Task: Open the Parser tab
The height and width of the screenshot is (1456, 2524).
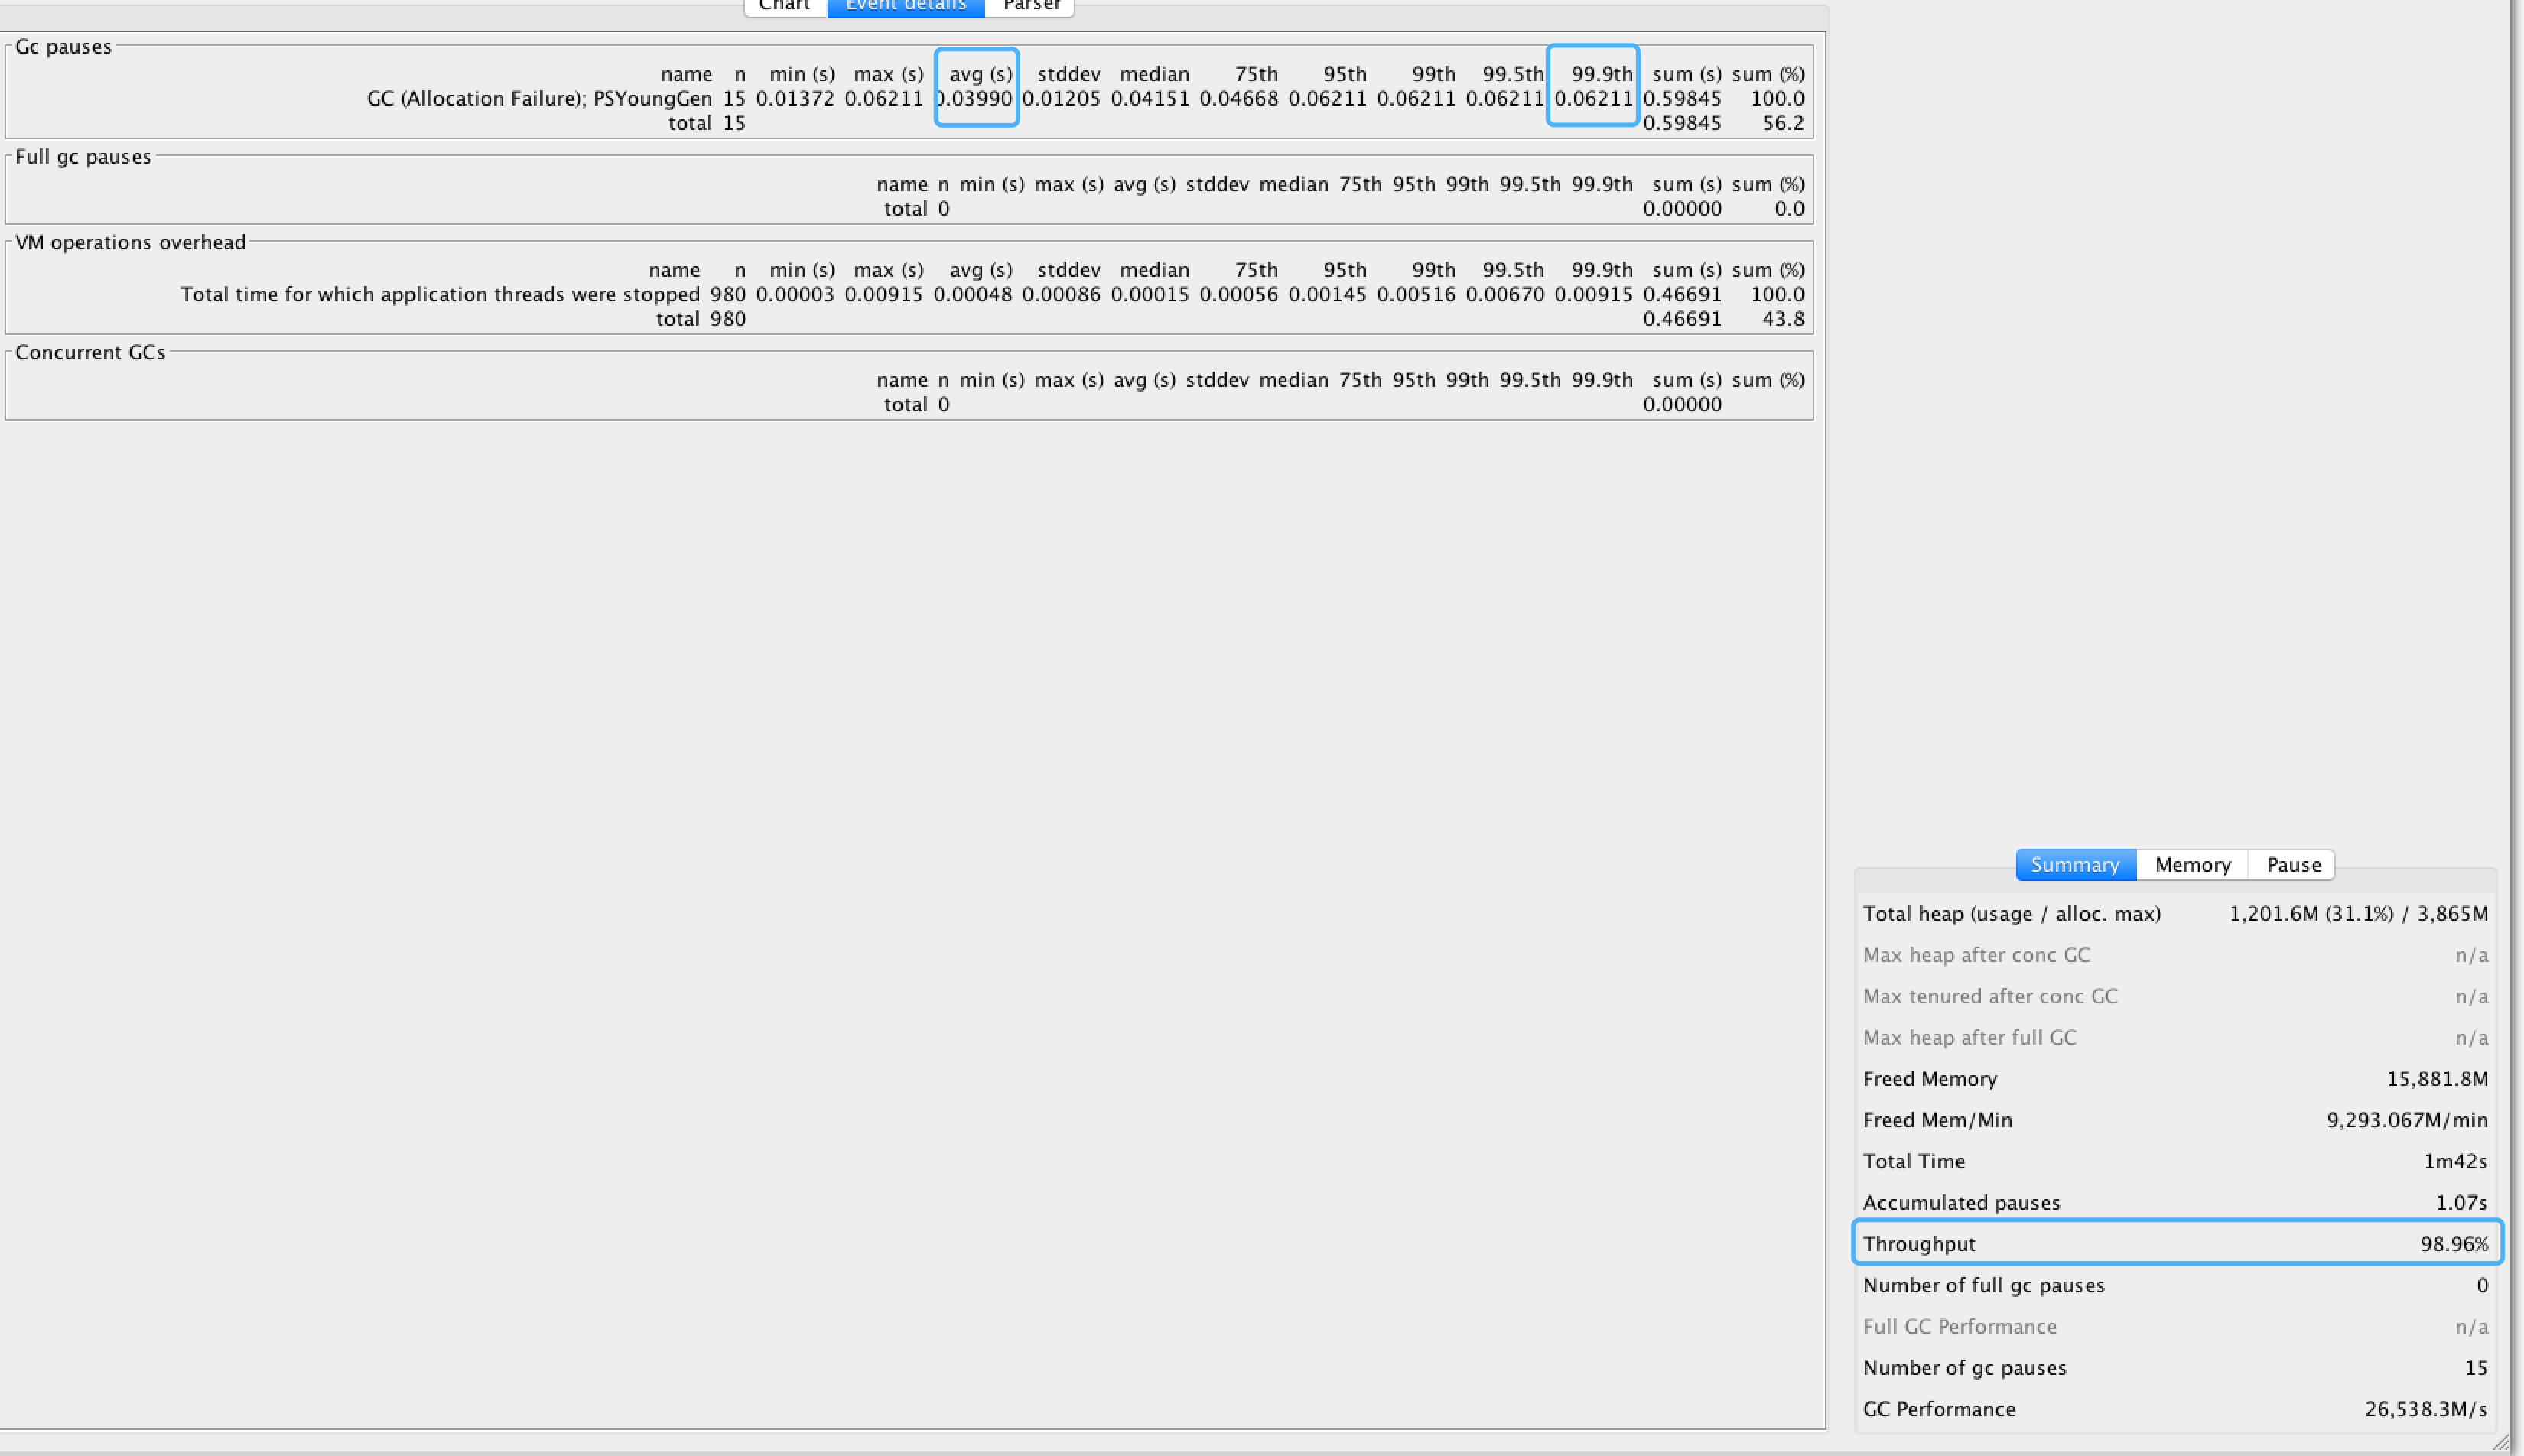Action: (1030, 6)
